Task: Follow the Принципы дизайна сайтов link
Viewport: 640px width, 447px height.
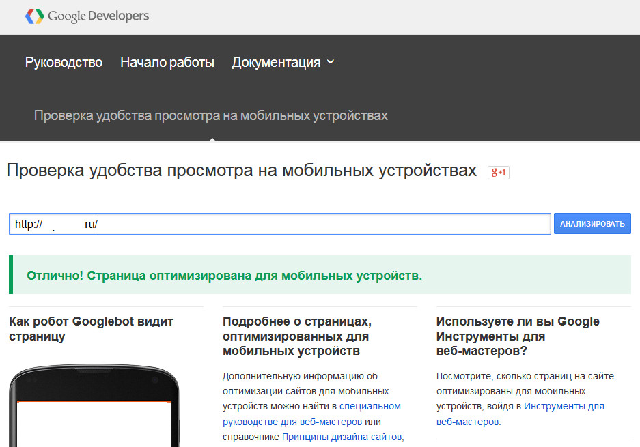Action: coord(343,437)
